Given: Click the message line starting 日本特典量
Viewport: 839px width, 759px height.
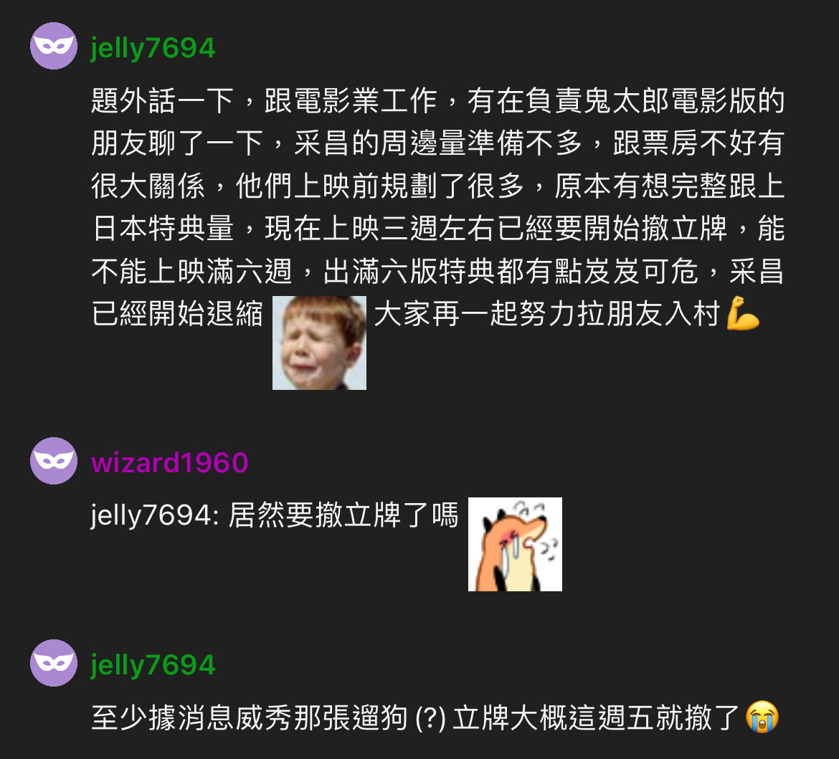Looking at the screenshot, I should 437,229.
